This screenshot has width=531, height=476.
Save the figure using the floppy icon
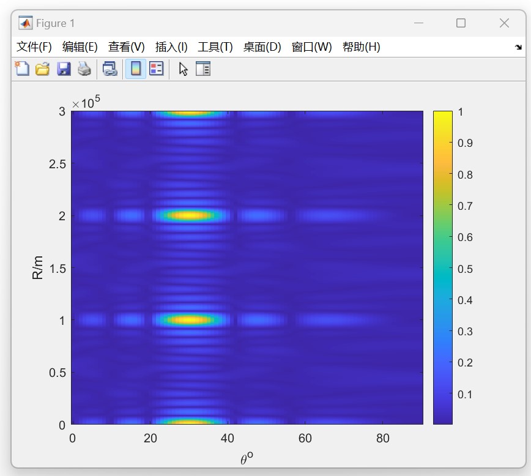click(64, 69)
